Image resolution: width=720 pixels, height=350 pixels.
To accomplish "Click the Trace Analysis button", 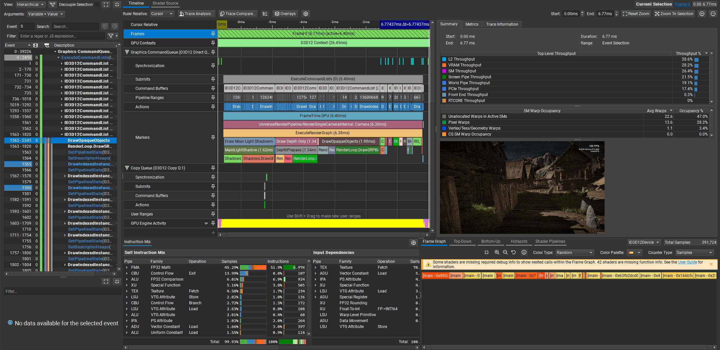I will (196, 14).
